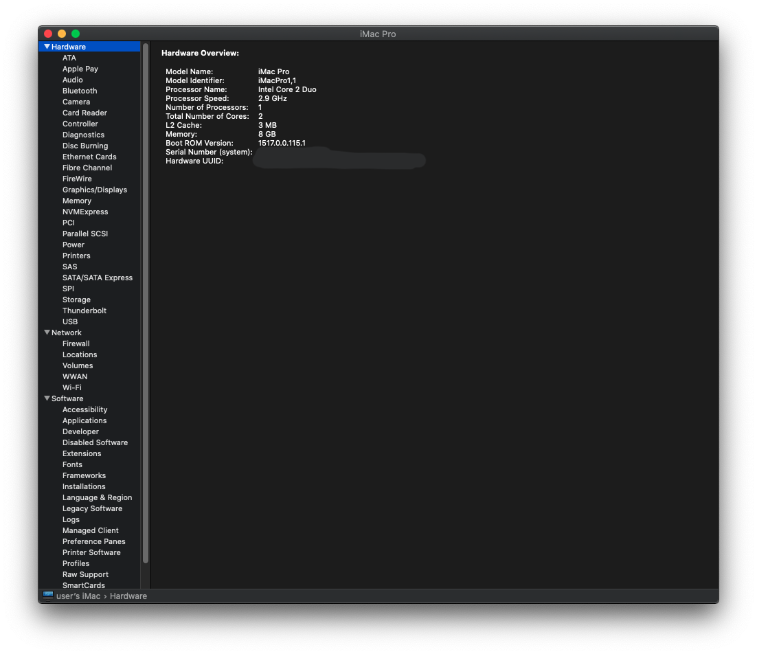The height and width of the screenshot is (654, 757).
Task: Select Installations entry
Action: (84, 486)
